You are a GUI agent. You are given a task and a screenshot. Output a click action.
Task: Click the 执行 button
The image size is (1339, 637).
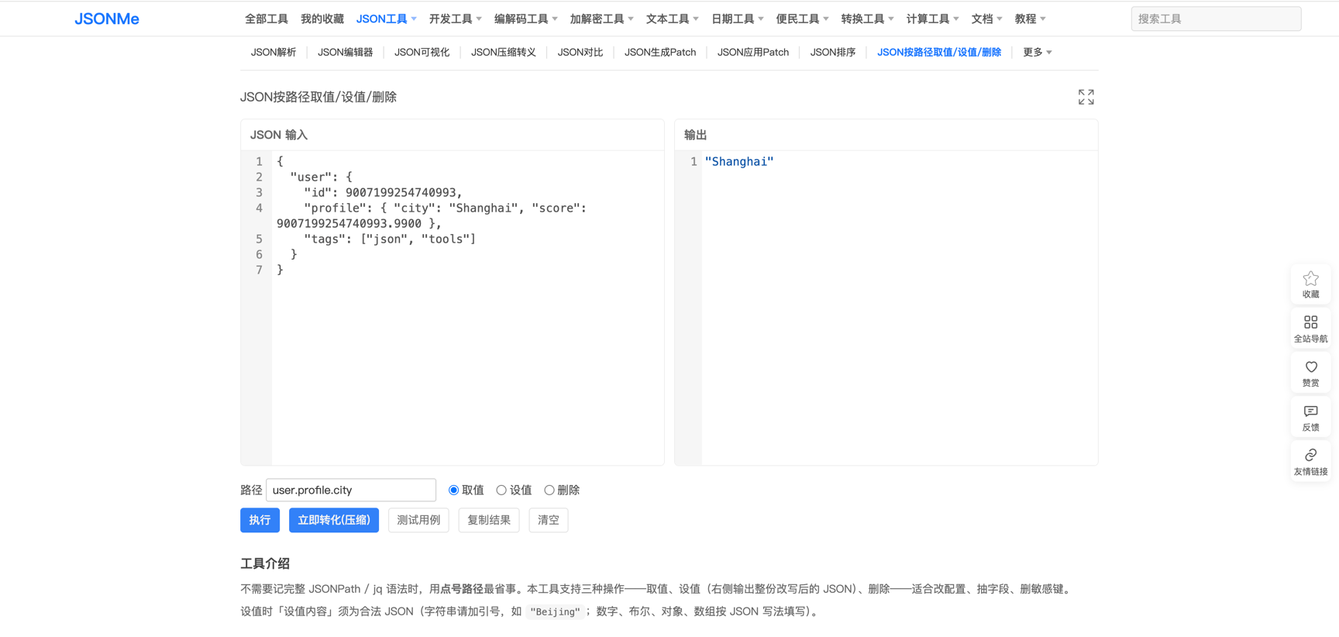(260, 520)
